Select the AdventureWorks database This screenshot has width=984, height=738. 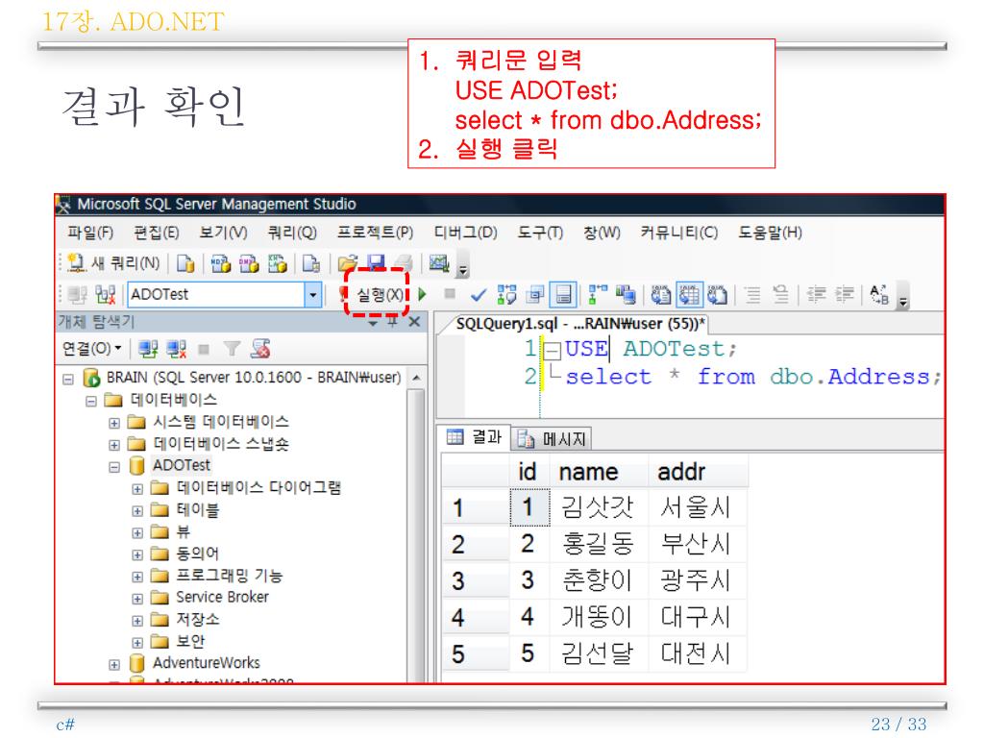206,663
